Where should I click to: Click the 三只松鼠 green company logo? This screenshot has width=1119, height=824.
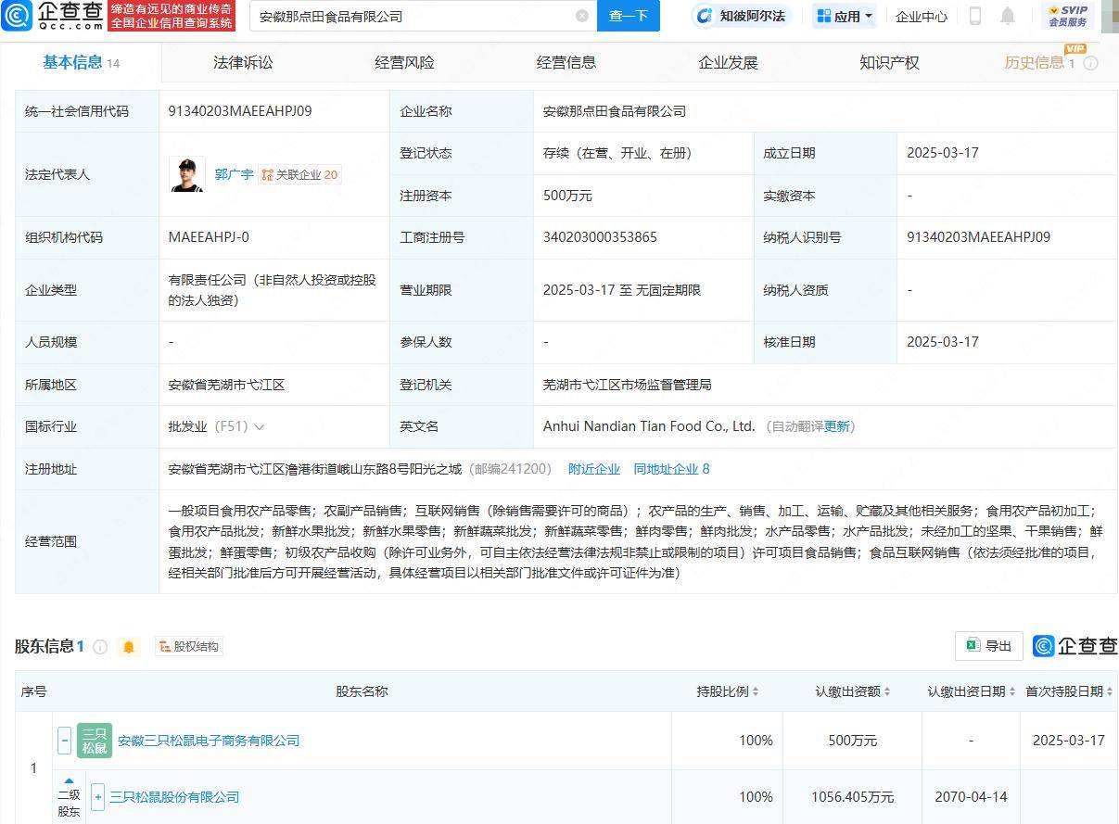95,741
